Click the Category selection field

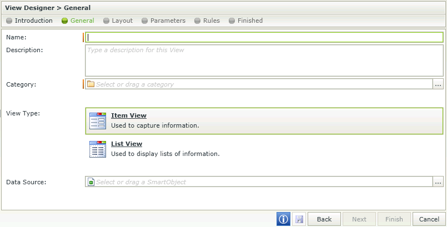tap(259, 84)
